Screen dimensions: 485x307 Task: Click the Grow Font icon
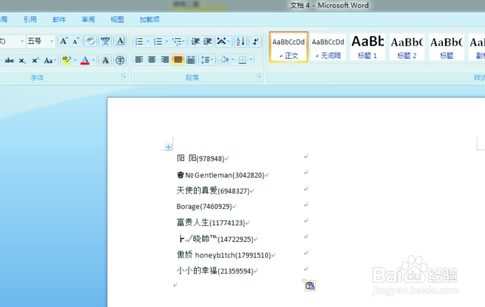pos(63,41)
